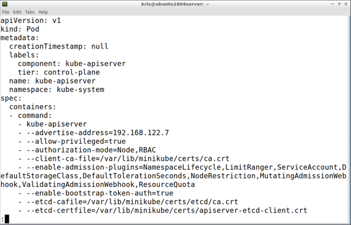This screenshot has height=225, width=351.
Task: Click the 'kind: Pod' text
Action: pos(20,29)
